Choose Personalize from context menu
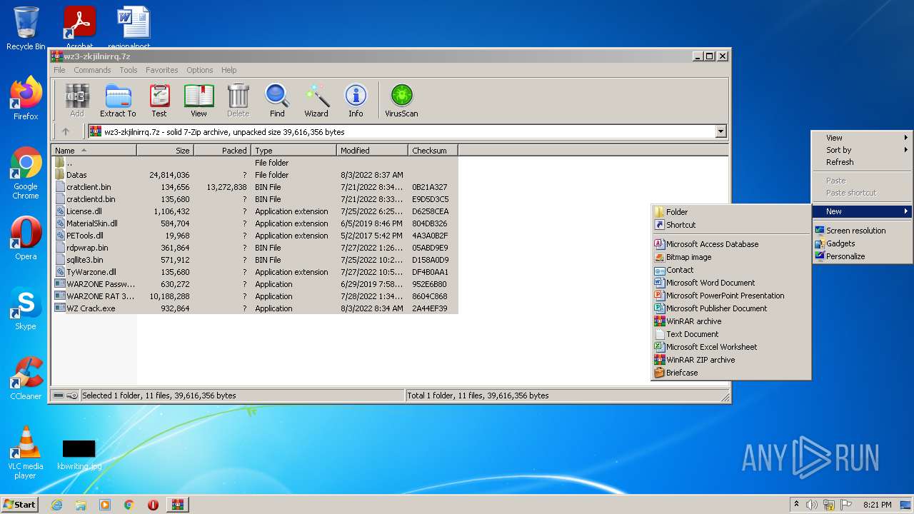This screenshot has width=914, height=514. (x=862, y=256)
